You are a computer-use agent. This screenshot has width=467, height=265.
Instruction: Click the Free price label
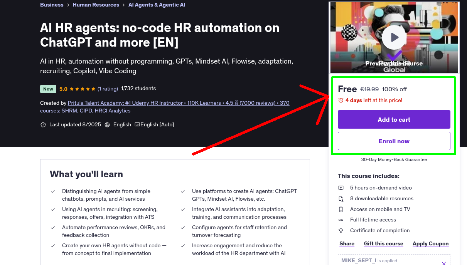point(347,89)
